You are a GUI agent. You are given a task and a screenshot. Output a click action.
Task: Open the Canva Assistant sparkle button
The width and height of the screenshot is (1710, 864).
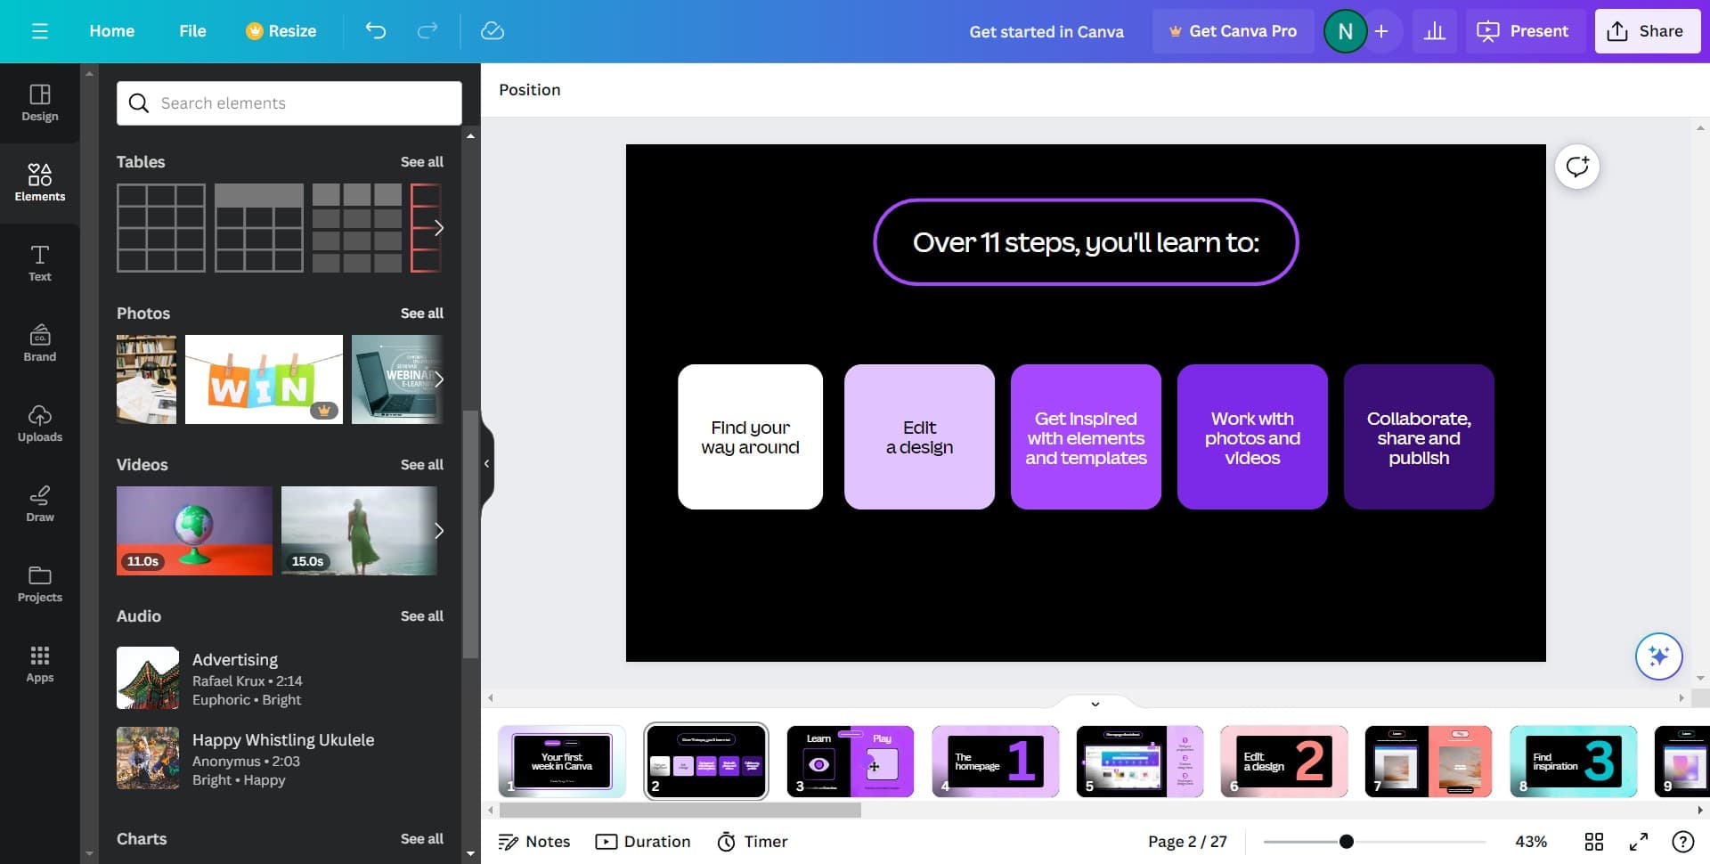pos(1657,656)
